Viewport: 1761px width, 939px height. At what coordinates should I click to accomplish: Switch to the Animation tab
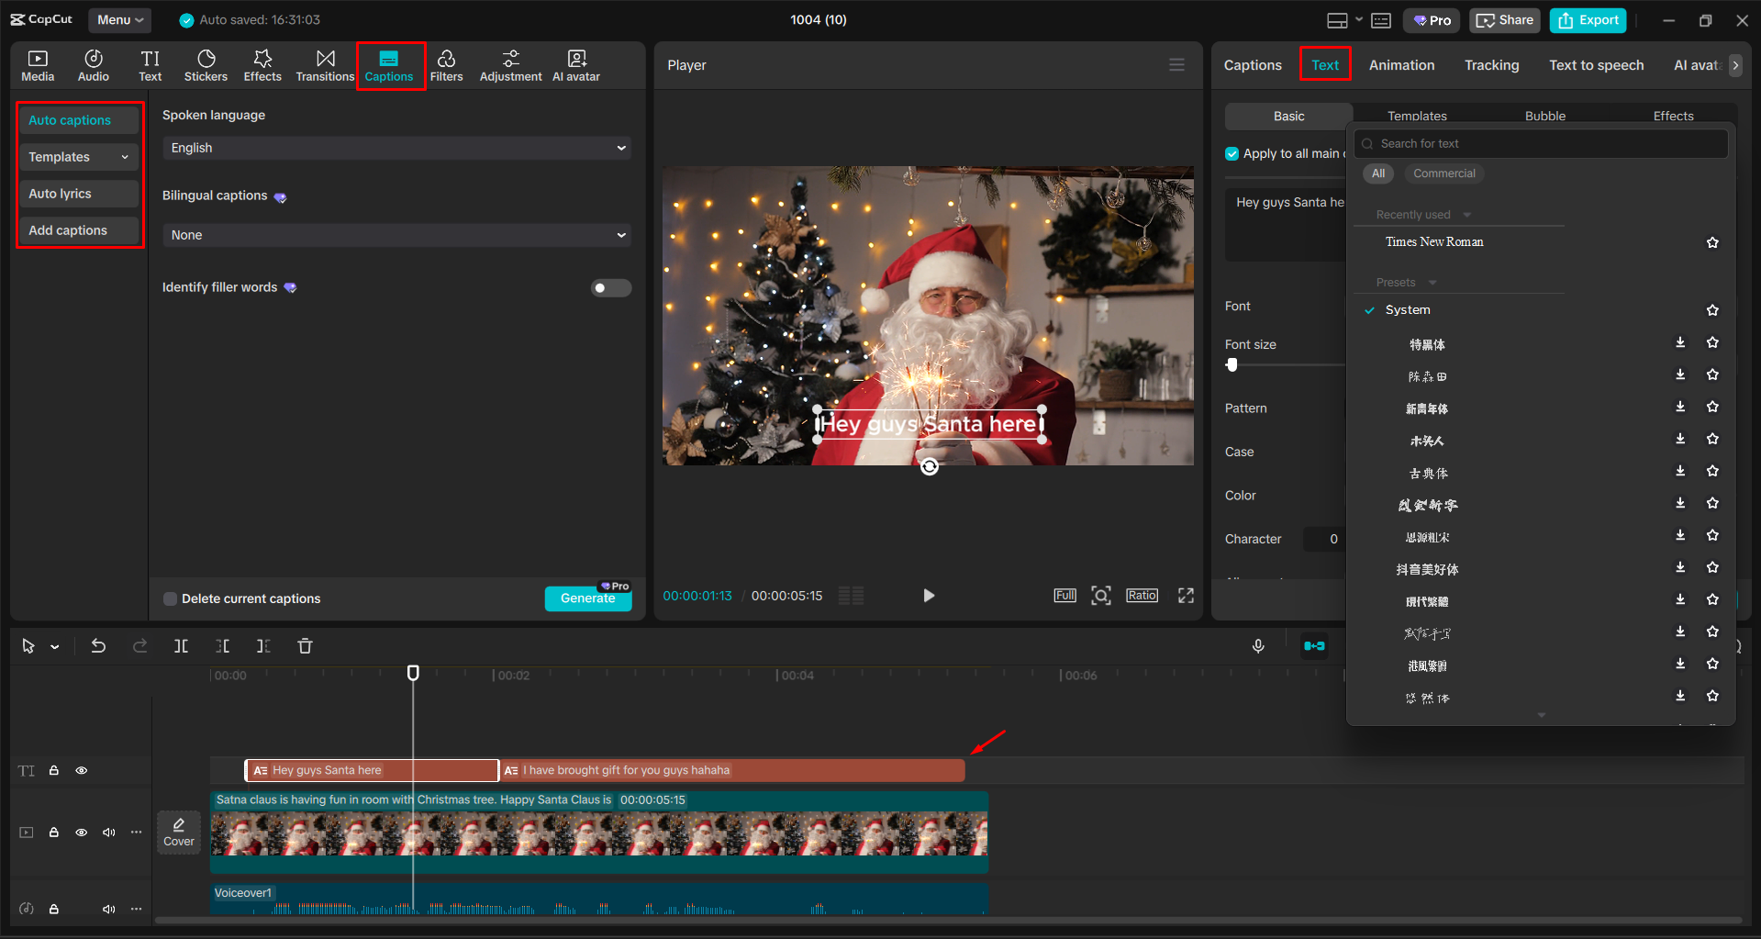coord(1401,64)
